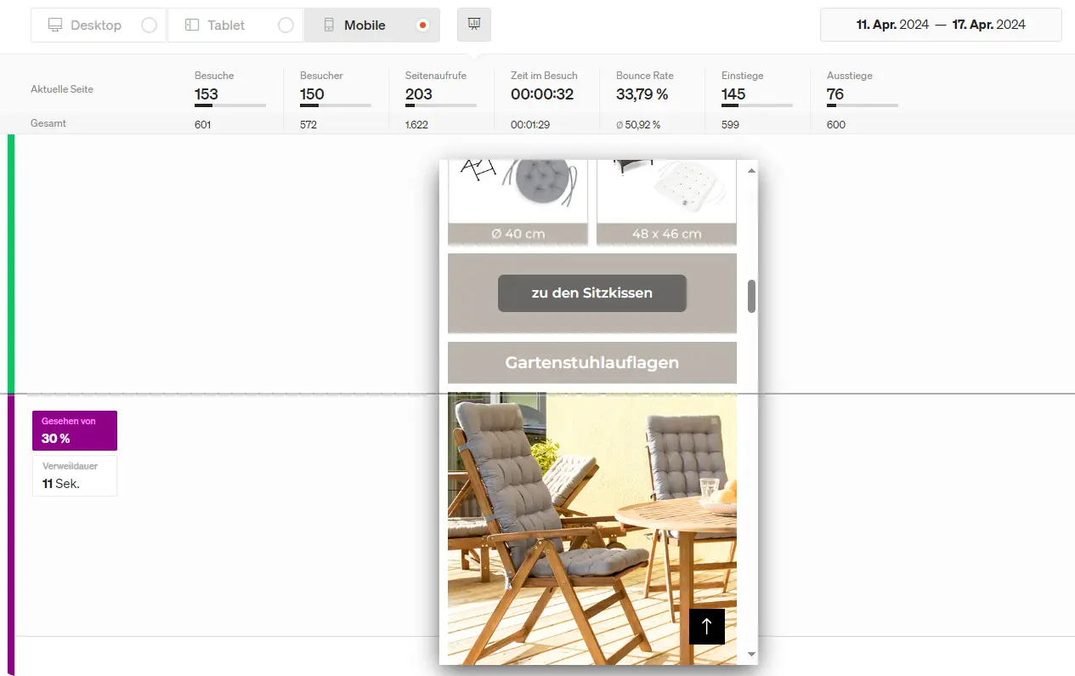Select the Tablet radio button

point(286,26)
